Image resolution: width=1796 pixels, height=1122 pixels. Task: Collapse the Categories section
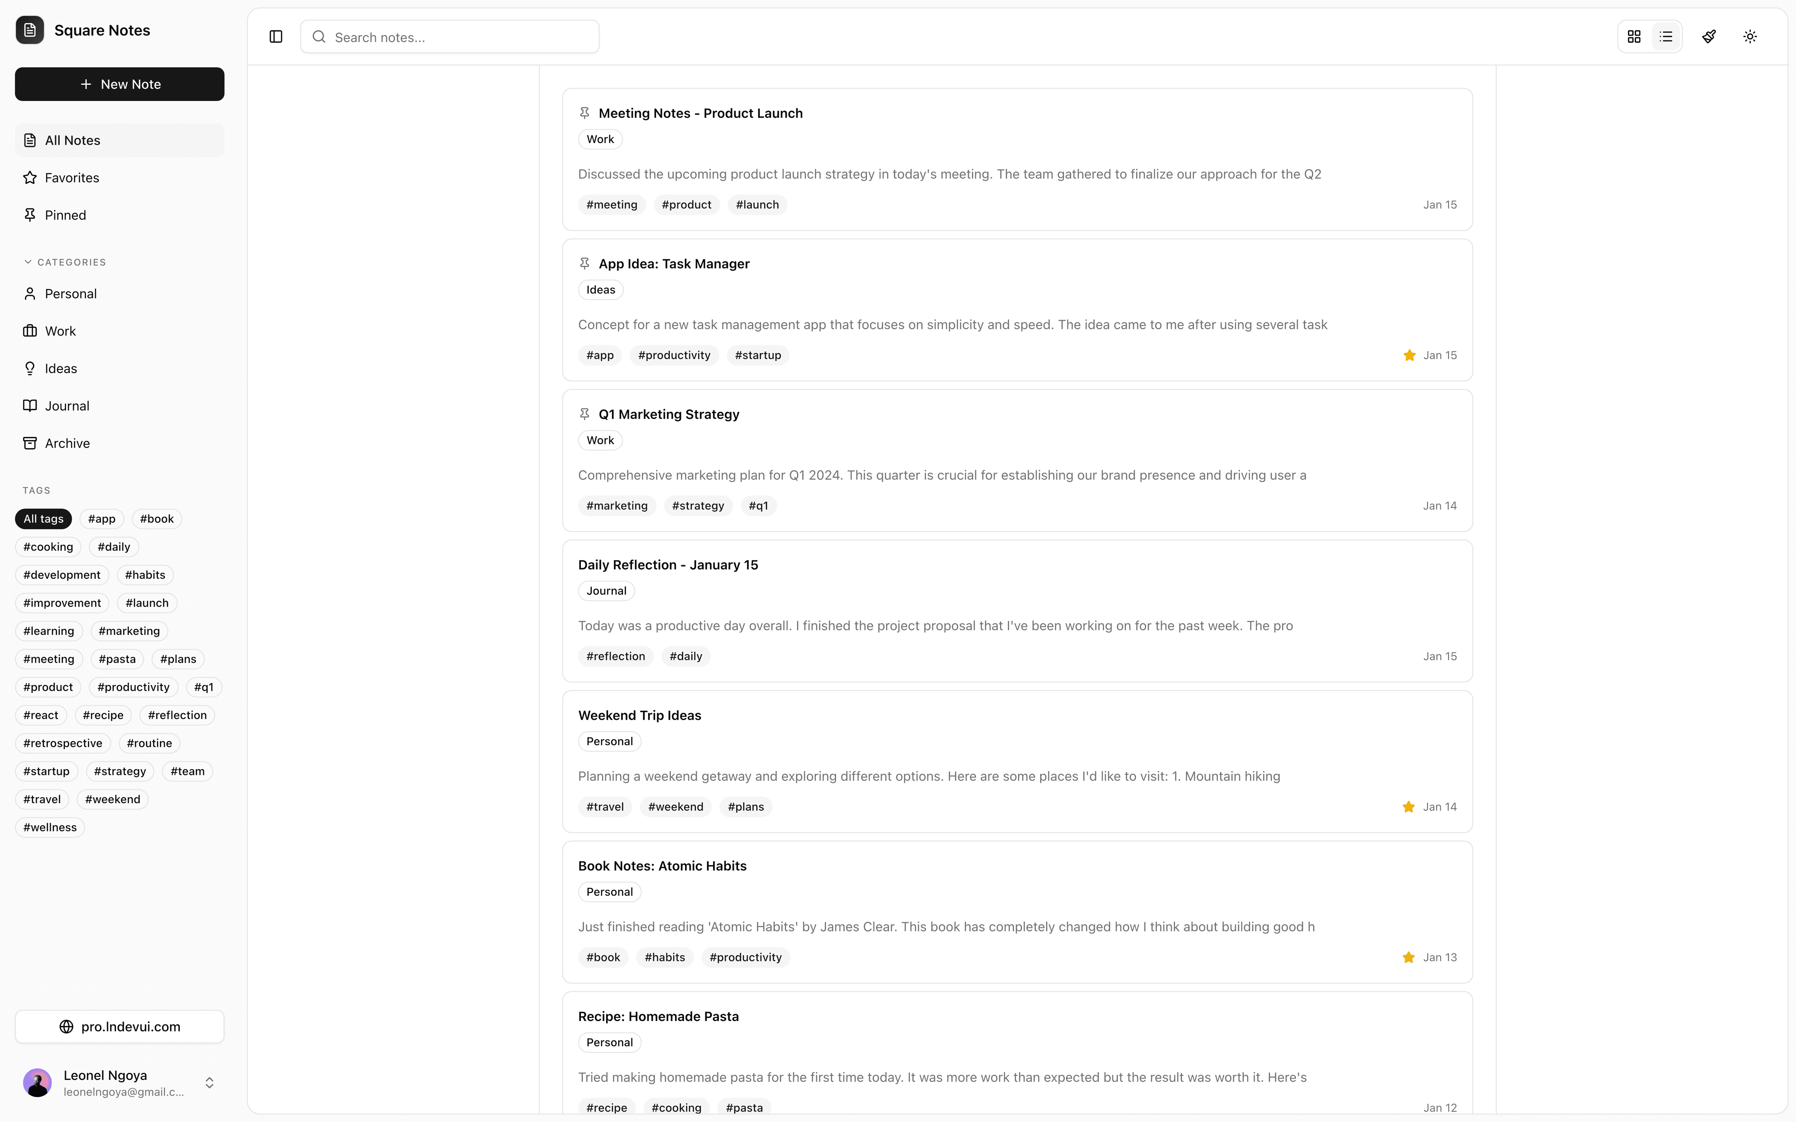65,262
